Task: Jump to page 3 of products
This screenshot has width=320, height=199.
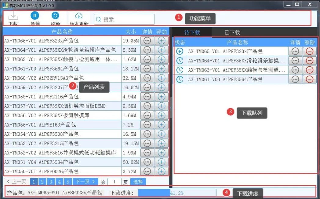Action: 51,182
